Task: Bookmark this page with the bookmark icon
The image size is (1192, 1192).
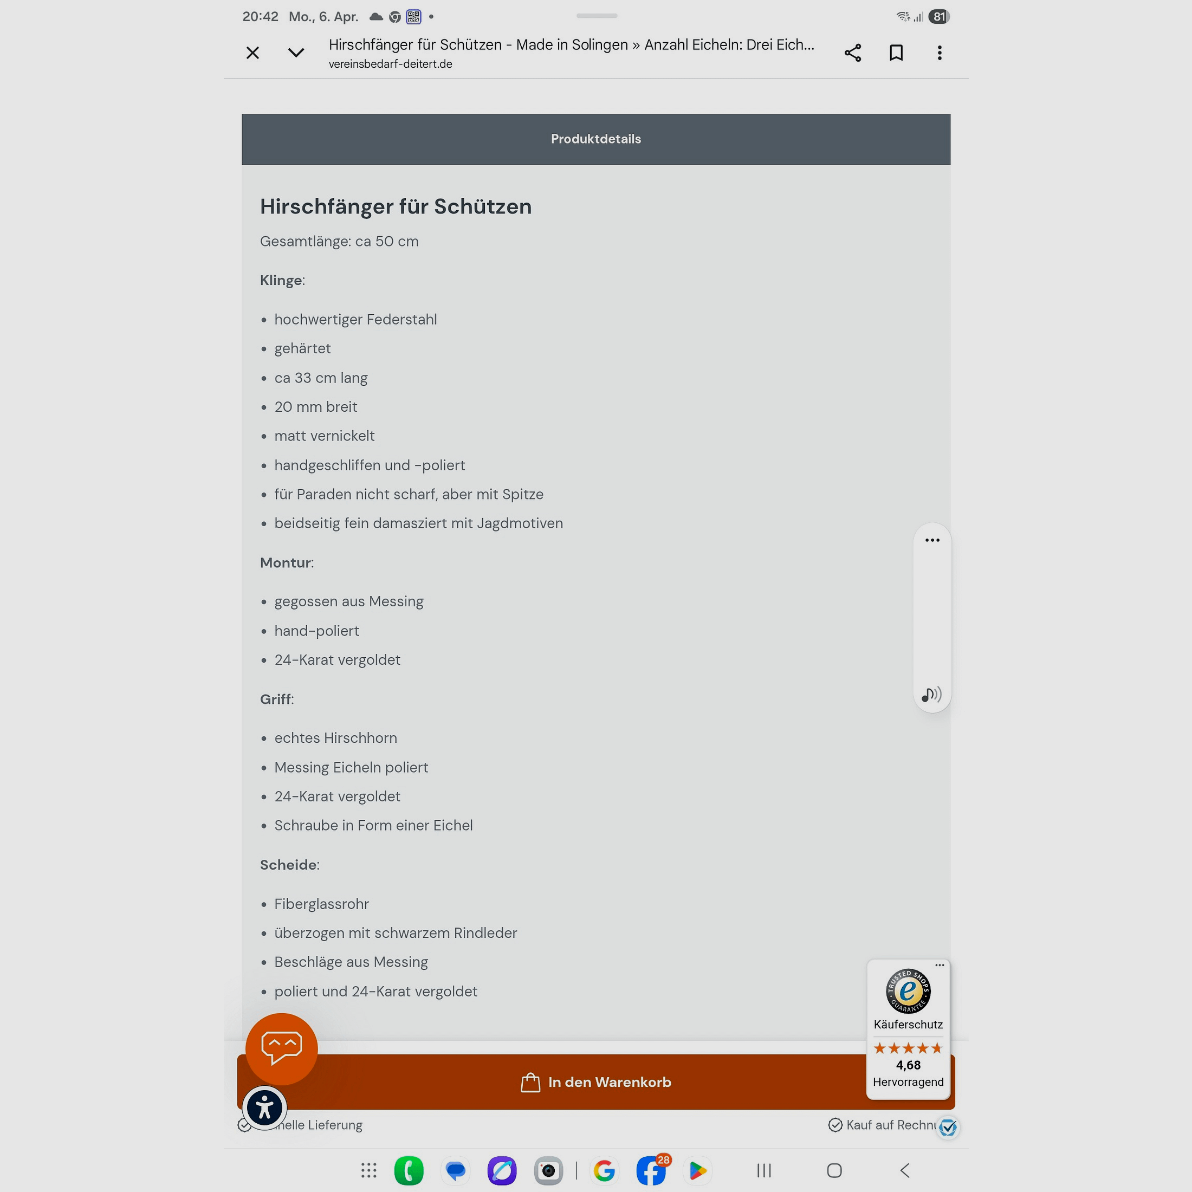Action: 896,53
